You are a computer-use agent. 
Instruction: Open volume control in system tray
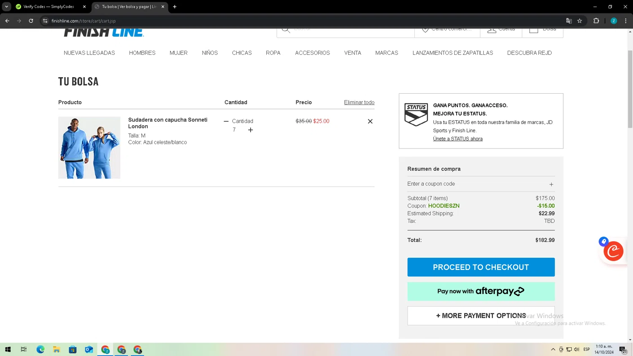click(x=577, y=349)
